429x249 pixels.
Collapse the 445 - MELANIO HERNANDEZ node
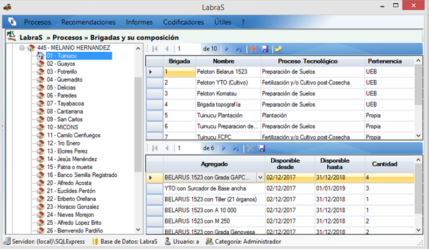[x=22, y=48]
